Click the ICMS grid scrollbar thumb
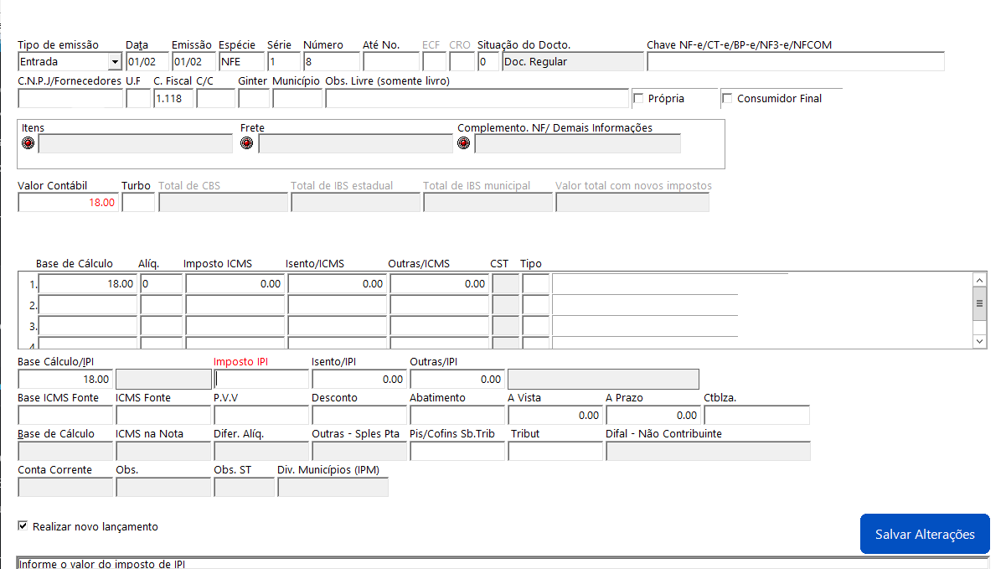 coord(979,303)
